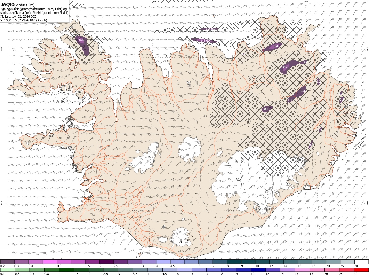
Task: Click the bright magenta 0.5 legend swatch
Action: (x=50, y=262)
